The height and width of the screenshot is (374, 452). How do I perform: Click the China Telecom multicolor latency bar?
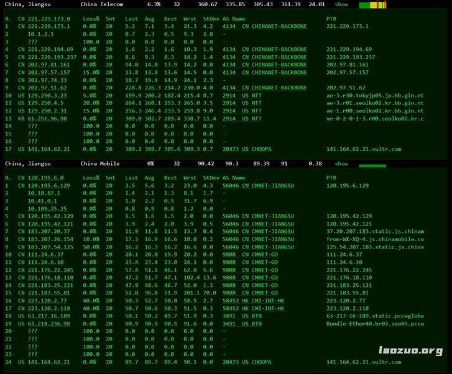tap(372, 5)
